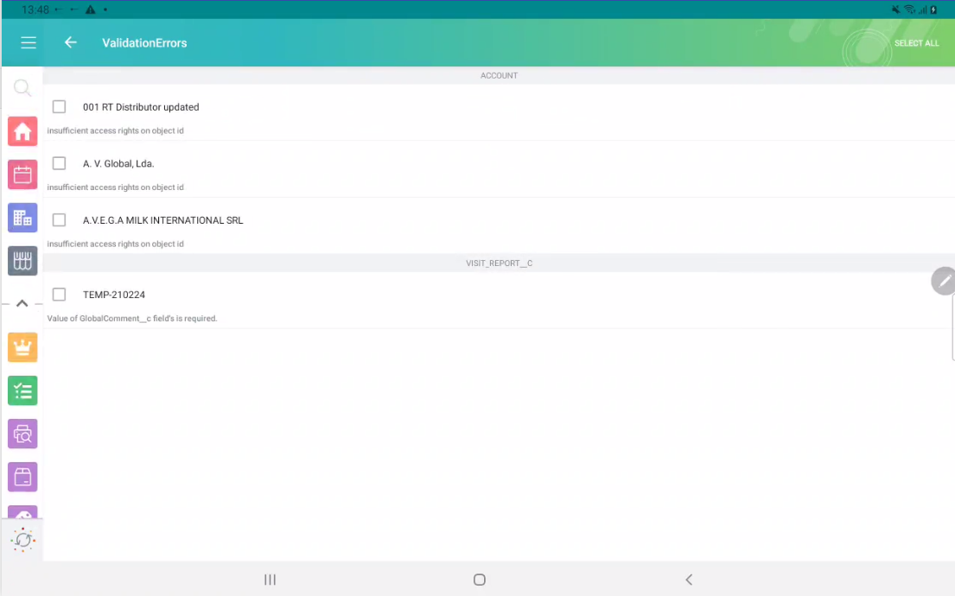Viewport: 955px width, 596px height.
Task: Open the orange crown icon
Action: pos(22,347)
